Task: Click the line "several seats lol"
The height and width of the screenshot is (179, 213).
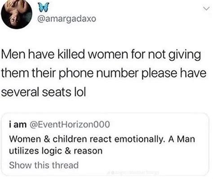Action: (x=44, y=92)
